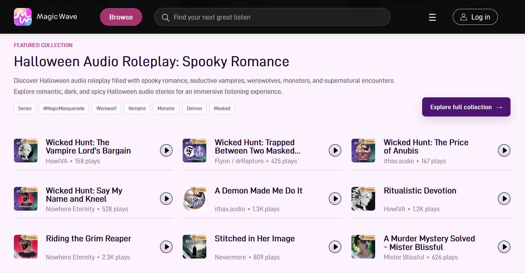Open The Price of Anubis cover thumbnail
This screenshot has height=273, width=525.
coord(363,151)
